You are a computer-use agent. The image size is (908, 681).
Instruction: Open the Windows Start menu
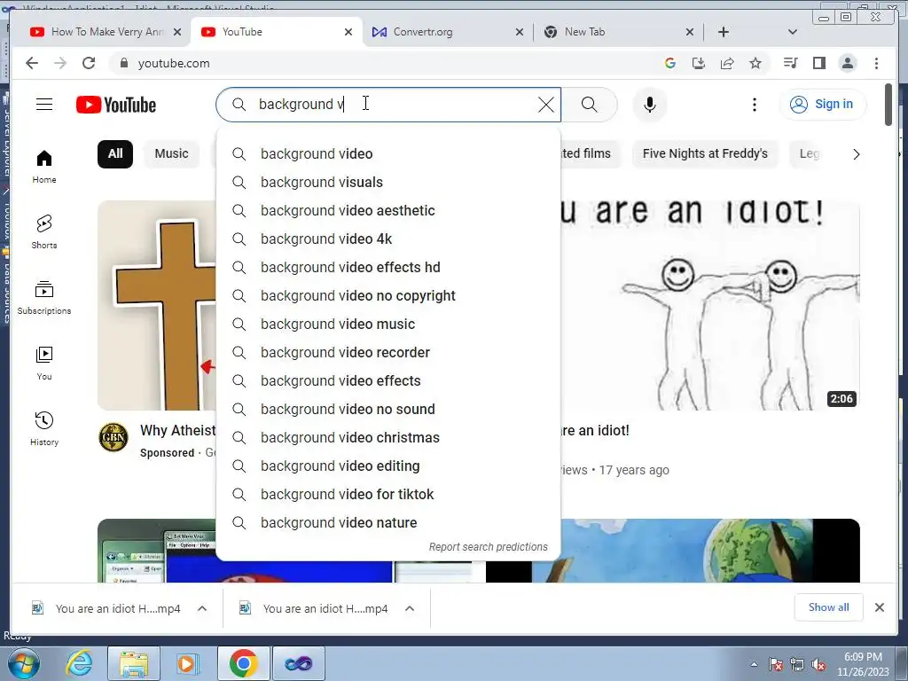[23, 663]
